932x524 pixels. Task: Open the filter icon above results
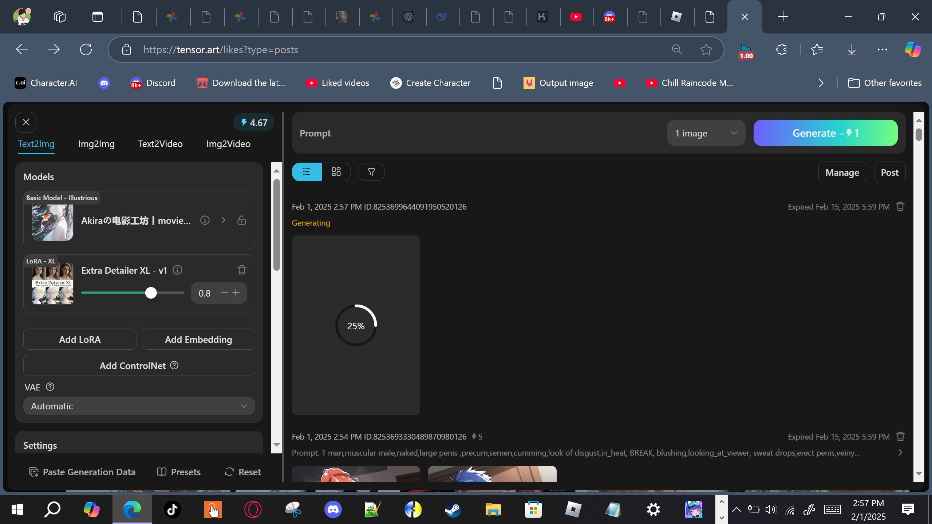pyautogui.click(x=371, y=172)
